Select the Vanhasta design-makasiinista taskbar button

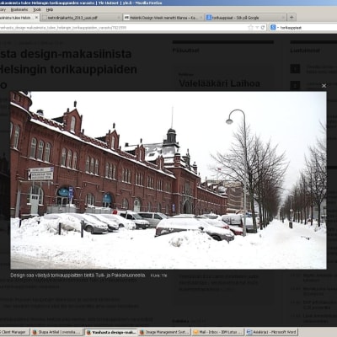tap(111, 332)
